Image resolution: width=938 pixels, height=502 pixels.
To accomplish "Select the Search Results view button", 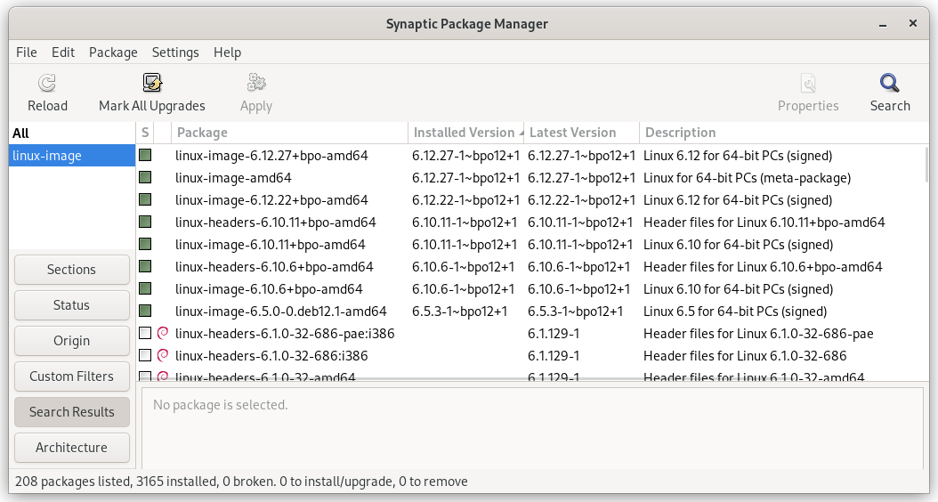I will 72,411.
